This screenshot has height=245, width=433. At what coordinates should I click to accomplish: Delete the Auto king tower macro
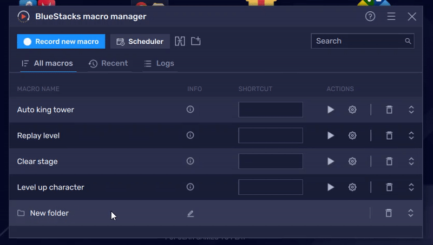[389, 110]
